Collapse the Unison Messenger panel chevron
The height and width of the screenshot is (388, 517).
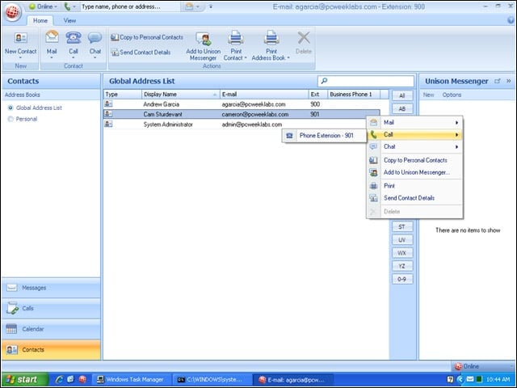pos(509,81)
